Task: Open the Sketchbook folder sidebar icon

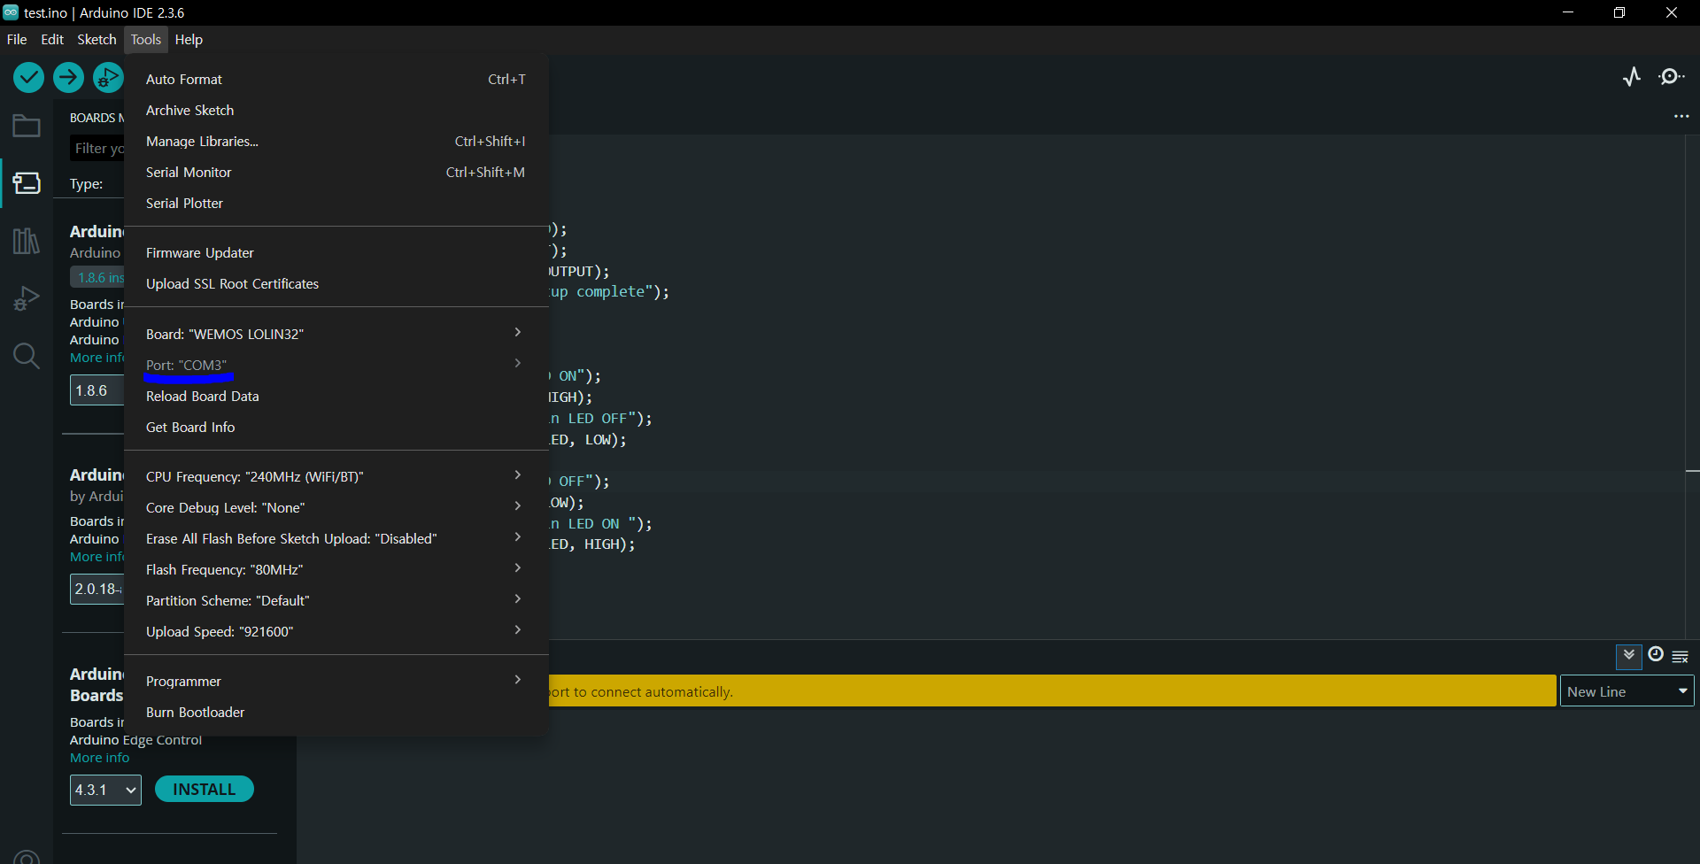Action: (27, 127)
